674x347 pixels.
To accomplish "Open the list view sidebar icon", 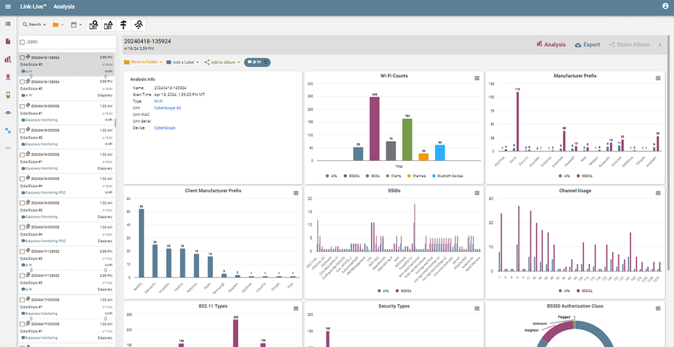I will click(8, 24).
